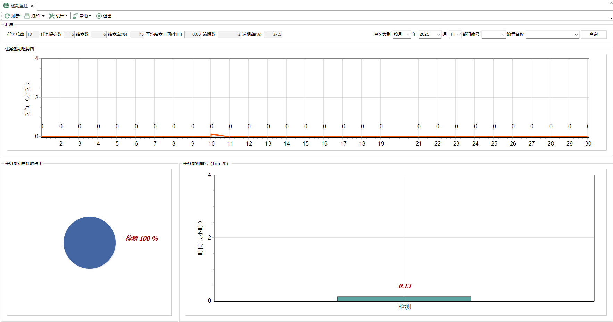The width and height of the screenshot is (613, 322).
Task: Click the 逾期率(%) field showing 37.5
Action: coord(273,34)
